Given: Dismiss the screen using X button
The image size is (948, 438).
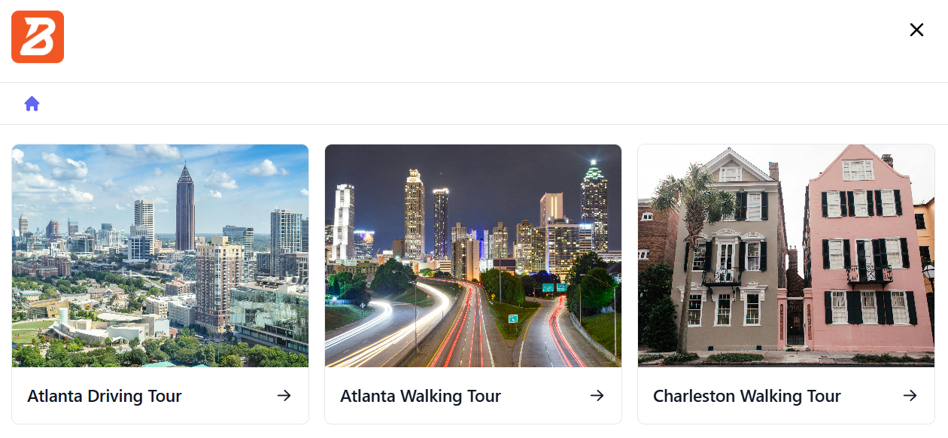Looking at the screenshot, I should 916,29.
